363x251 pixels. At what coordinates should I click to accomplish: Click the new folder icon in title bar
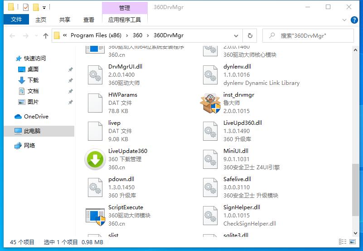tap(36, 7)
